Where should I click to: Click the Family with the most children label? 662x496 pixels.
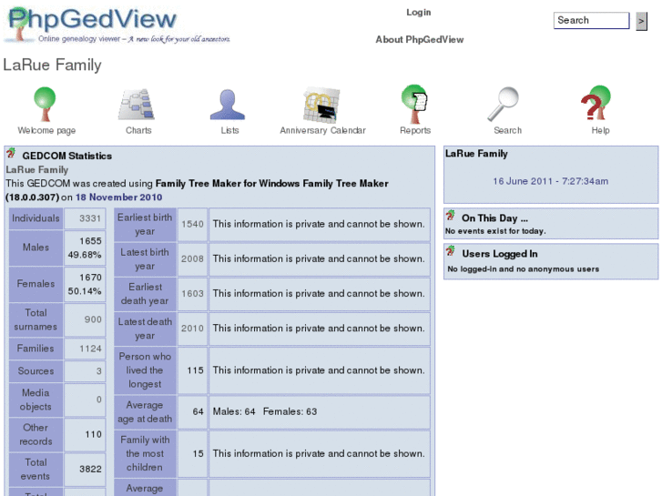145,453
